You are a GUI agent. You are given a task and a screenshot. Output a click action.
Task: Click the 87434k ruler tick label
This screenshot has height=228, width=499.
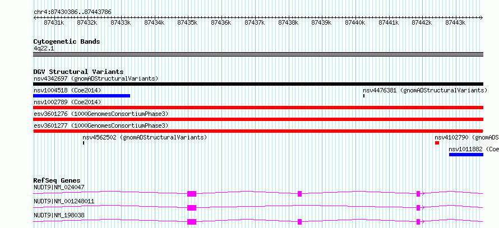point(154,22)
